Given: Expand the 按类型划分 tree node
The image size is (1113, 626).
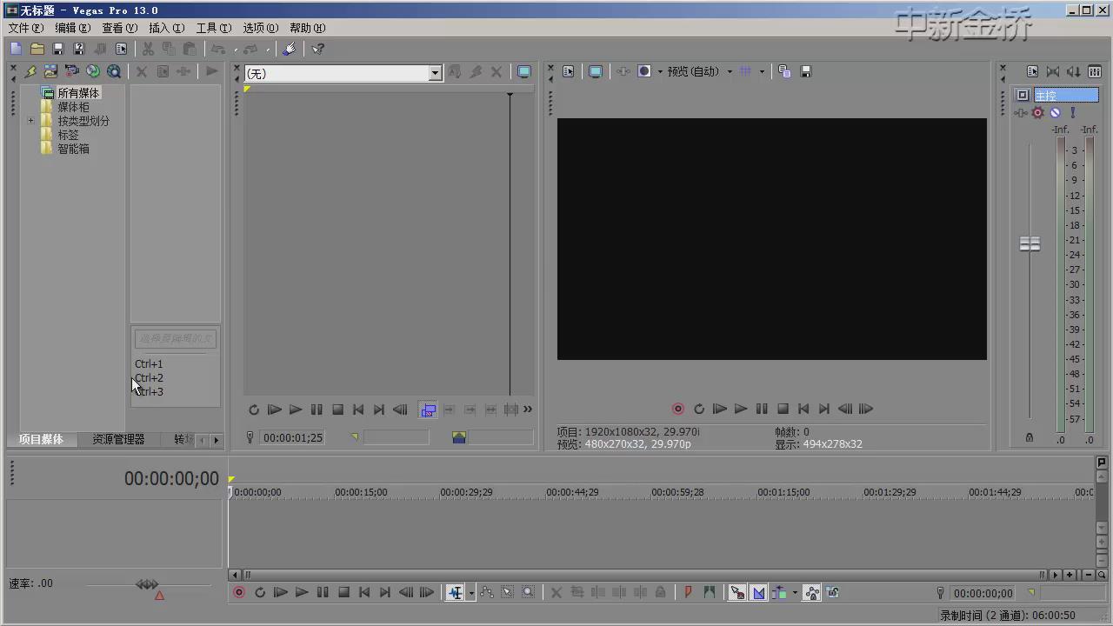Looking at the screenshot, I should pyautogui.click(x=31, y=121).
